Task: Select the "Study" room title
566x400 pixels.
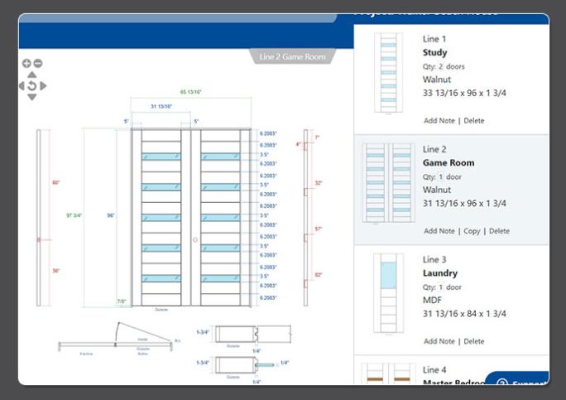Action: click(x=435, y=53)
